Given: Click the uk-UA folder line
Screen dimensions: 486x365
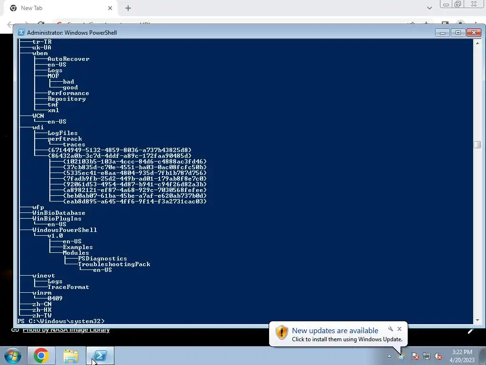Looking at the screenshot, I should (x=42, y=48).
